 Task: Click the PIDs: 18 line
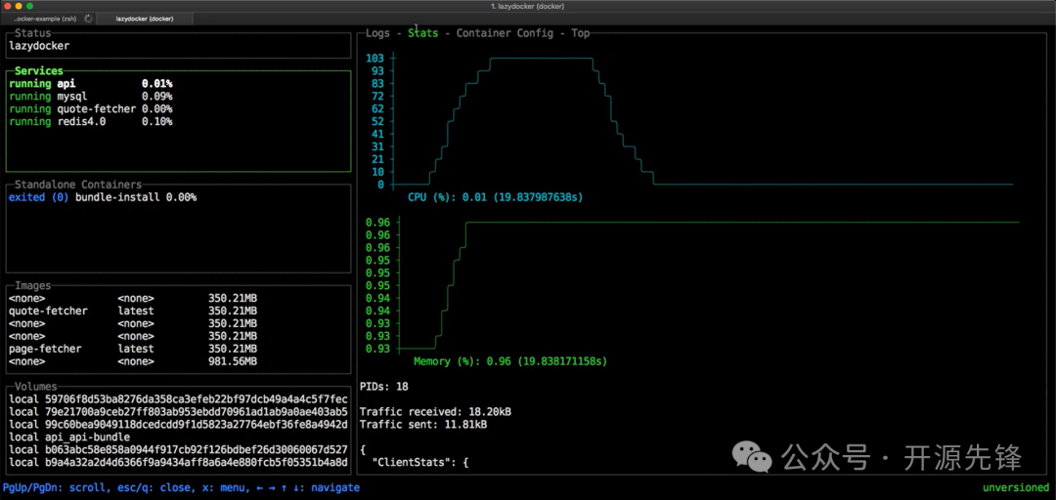tap(384, 387)
